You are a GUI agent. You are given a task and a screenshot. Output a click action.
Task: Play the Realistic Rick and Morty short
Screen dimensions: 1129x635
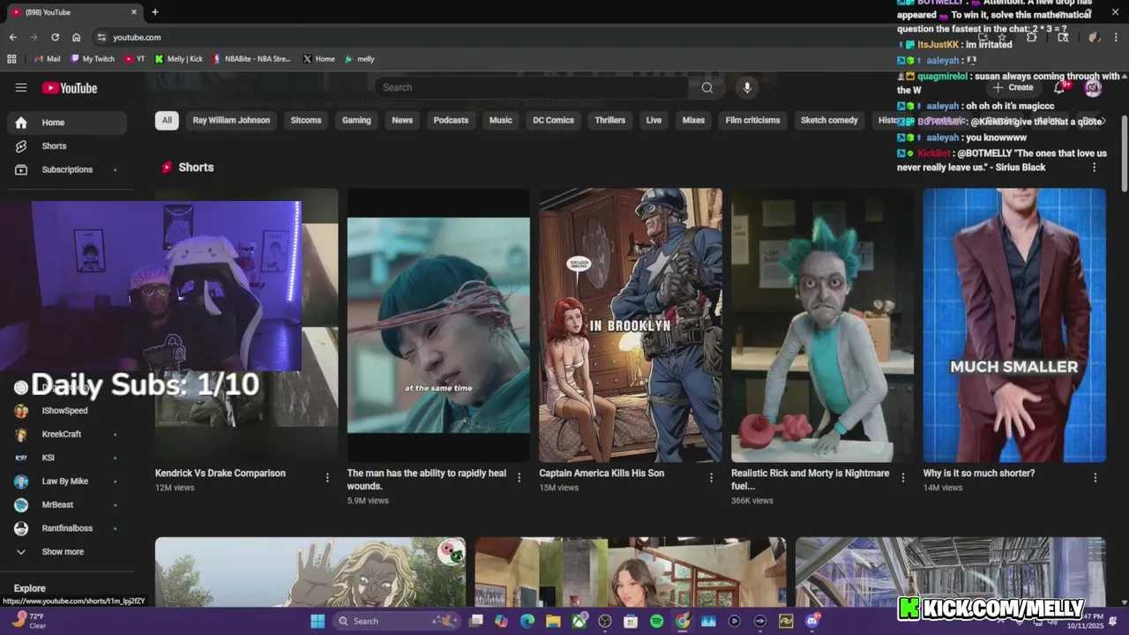(822, 325)
